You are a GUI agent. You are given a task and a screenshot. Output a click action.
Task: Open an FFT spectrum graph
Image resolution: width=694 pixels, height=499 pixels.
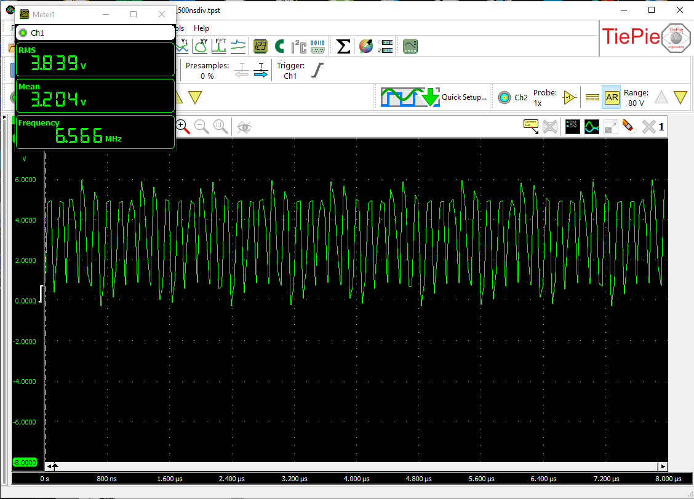[x=220, y=46]
